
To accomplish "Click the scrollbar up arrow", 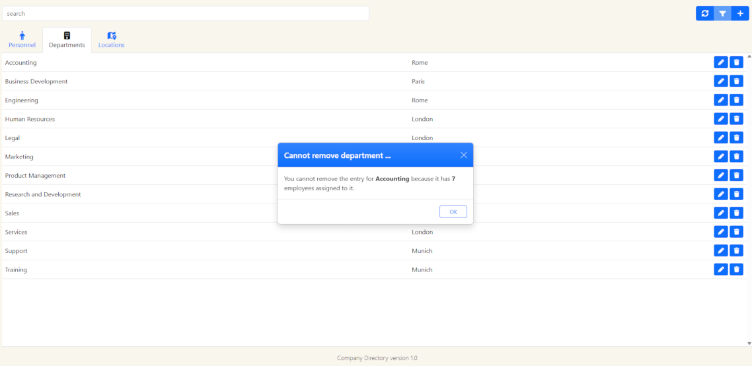I will [749, 56].
